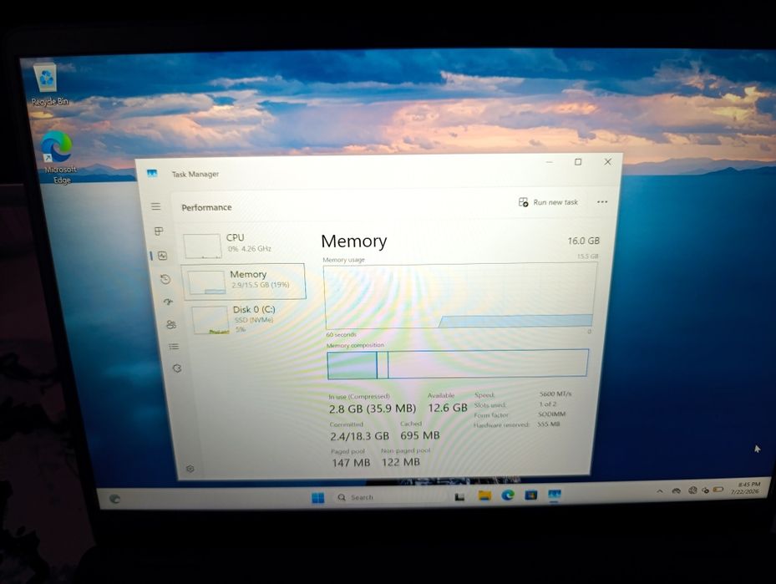Launch Microsoft Edge from the taskbar
The width and height of the screenshot is (776, 584).
508,495
